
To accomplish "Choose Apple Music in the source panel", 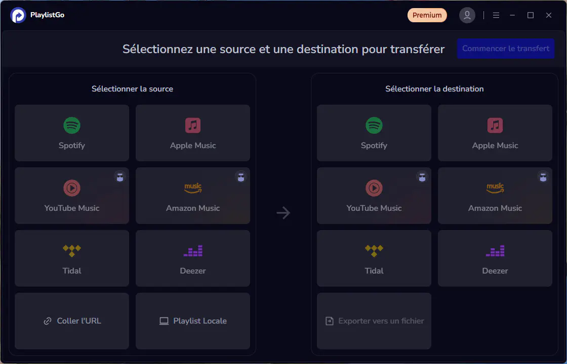I will 192,133.
